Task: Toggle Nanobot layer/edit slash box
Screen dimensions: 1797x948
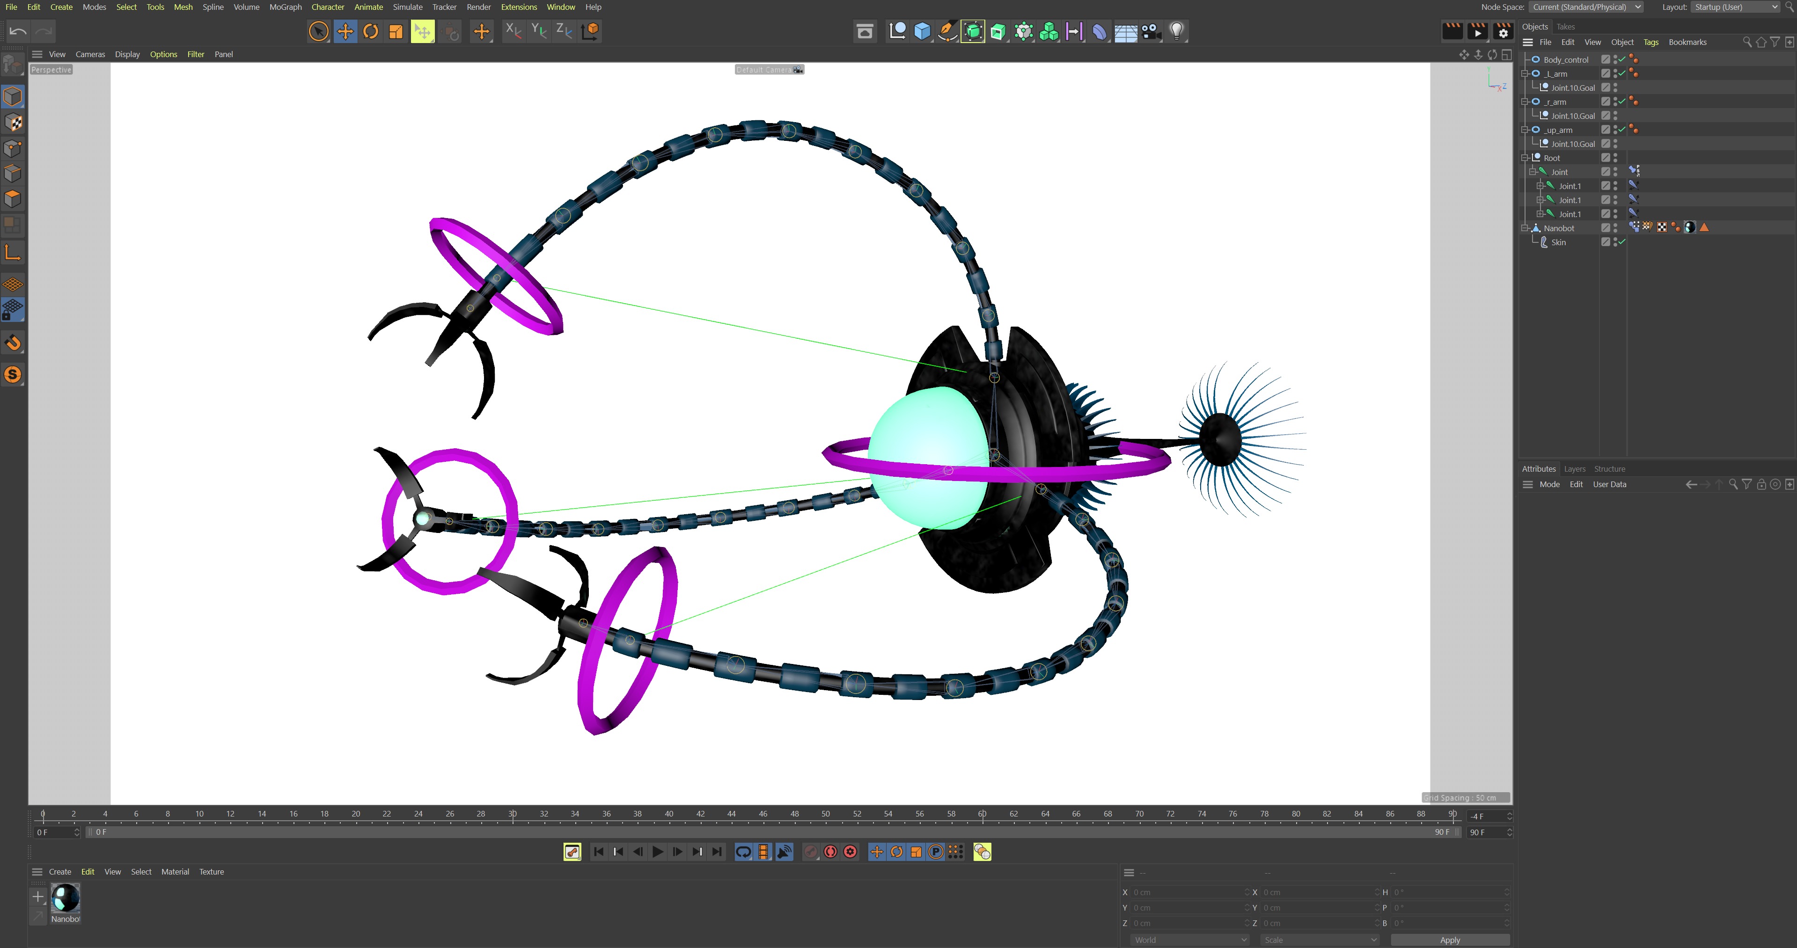Action: click(x=1606, y=228)
